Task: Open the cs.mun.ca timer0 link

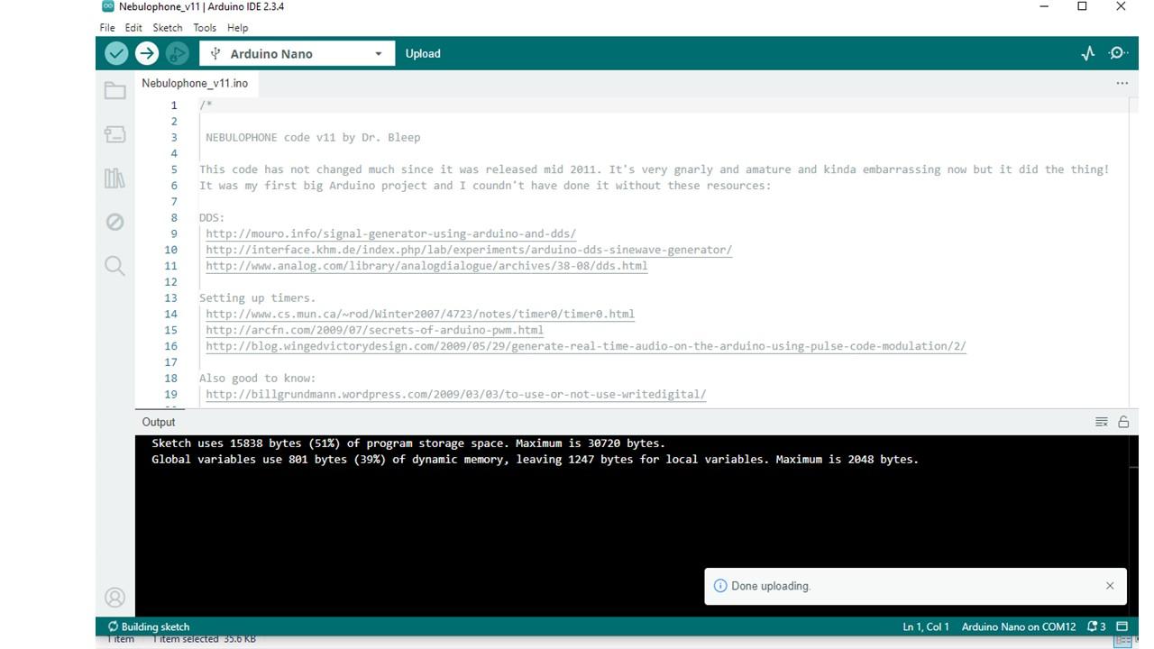Action: (420, 314)
